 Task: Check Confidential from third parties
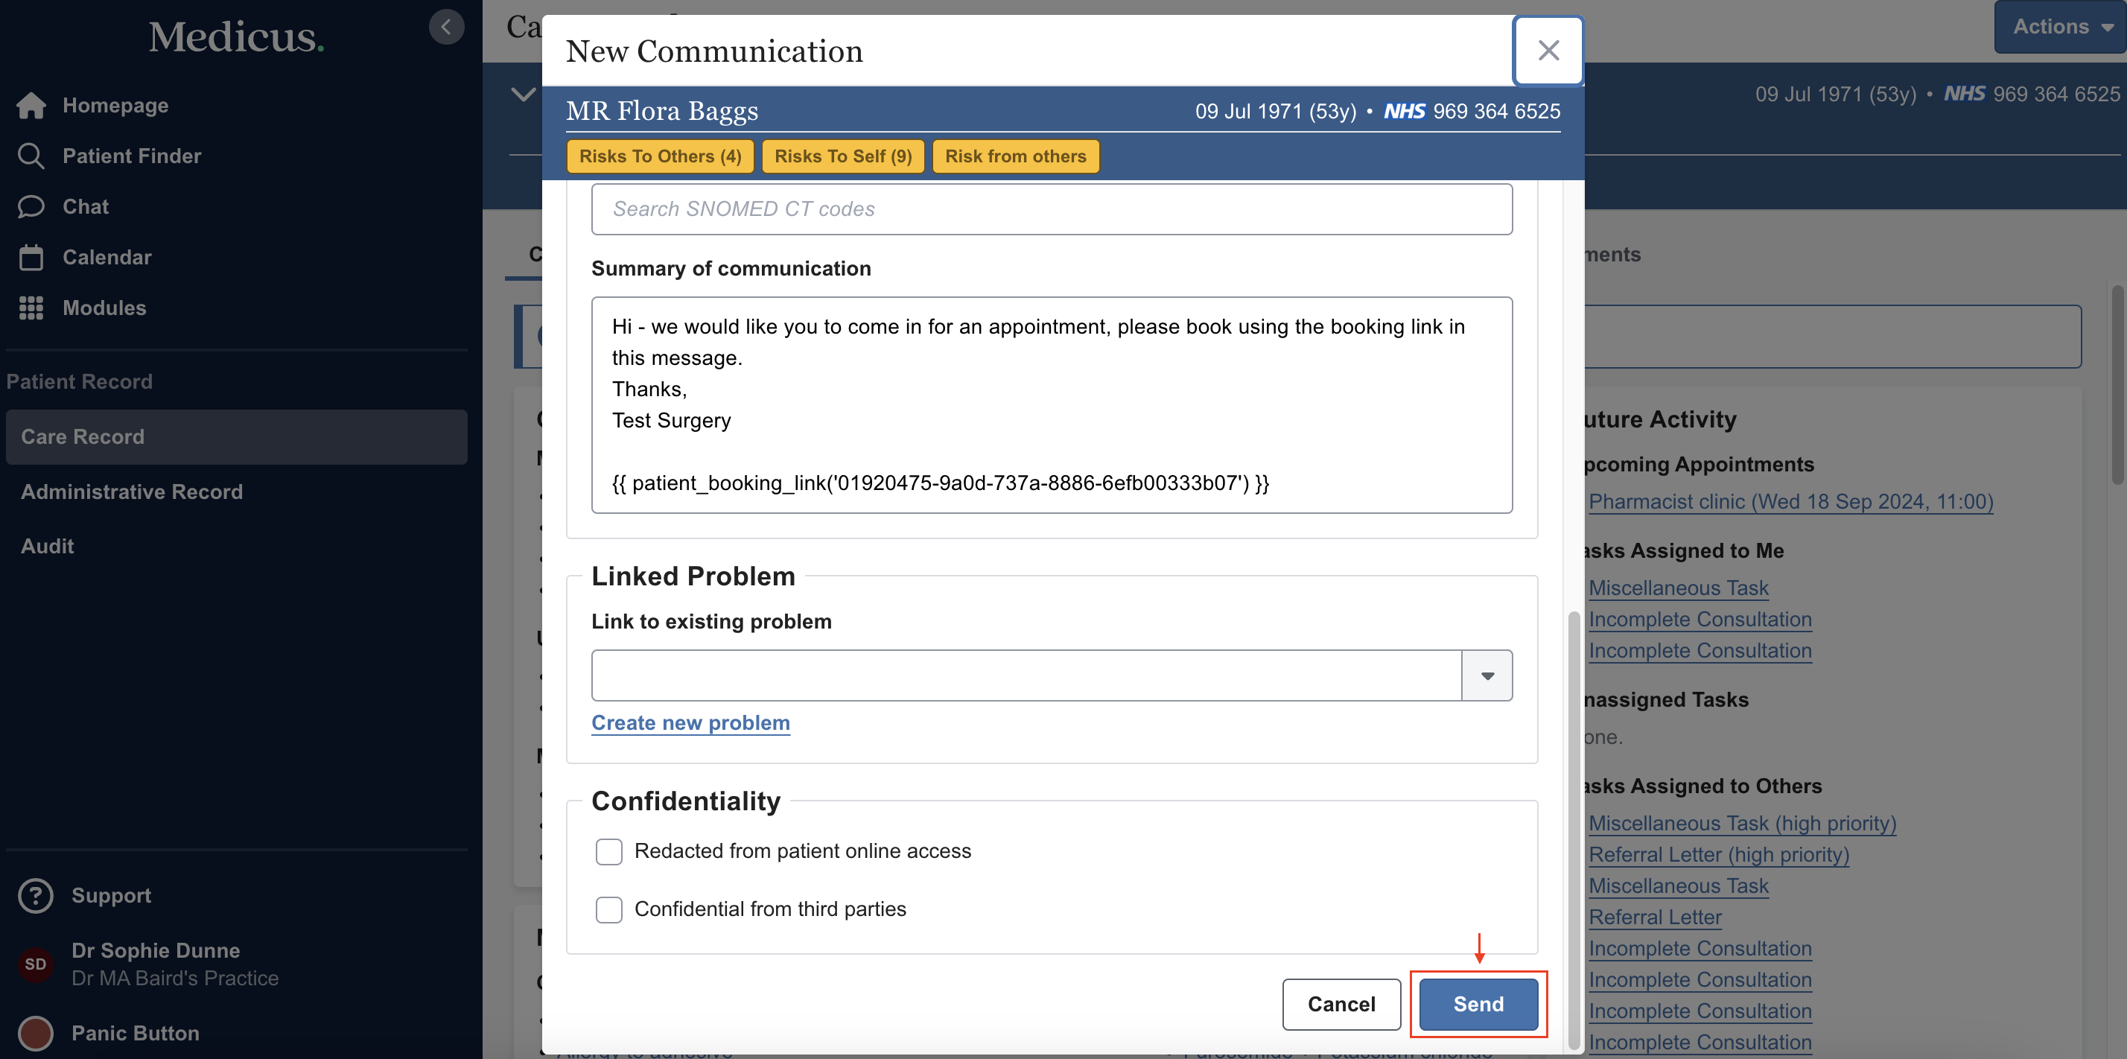[608, 909]
